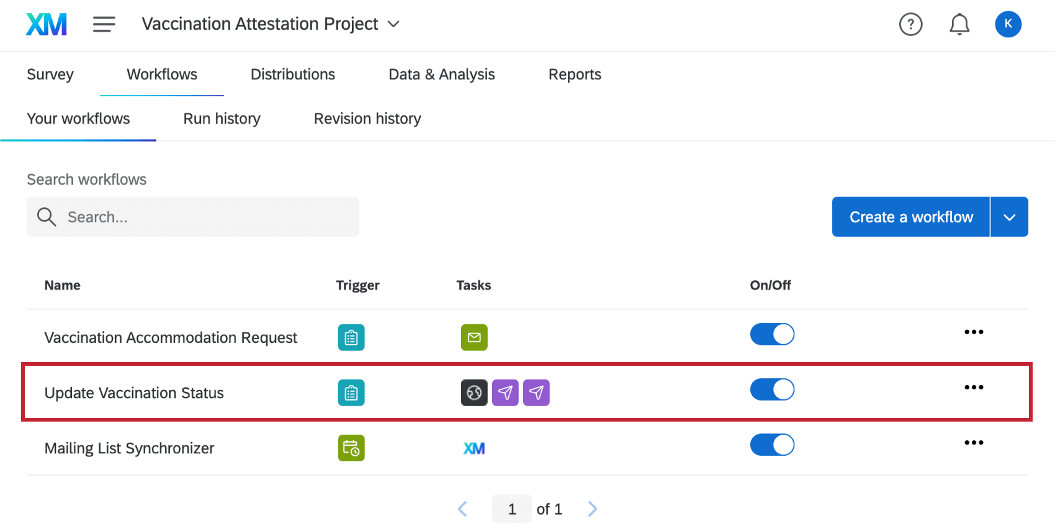Open the Run history tab
The height and width of the screenshot is (527, 1055).
pos(222,118)
